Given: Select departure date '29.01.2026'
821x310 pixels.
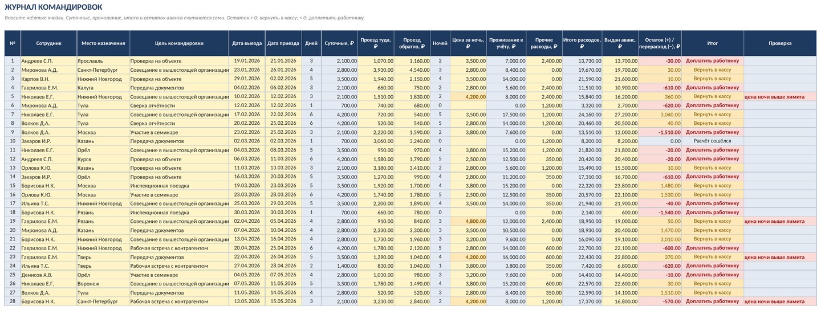Looking at the screenshot, I should (x=247, y=79).
